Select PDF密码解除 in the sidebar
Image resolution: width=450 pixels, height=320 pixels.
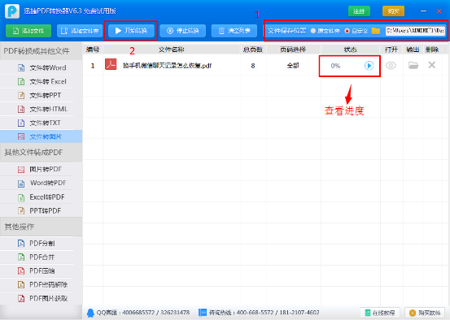(41, 285)
